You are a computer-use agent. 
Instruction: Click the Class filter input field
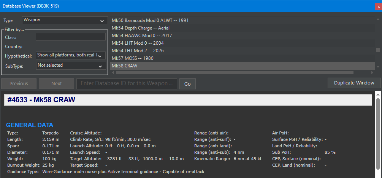71,37
